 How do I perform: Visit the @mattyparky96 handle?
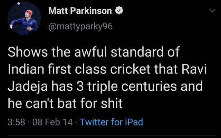point(80,26)
